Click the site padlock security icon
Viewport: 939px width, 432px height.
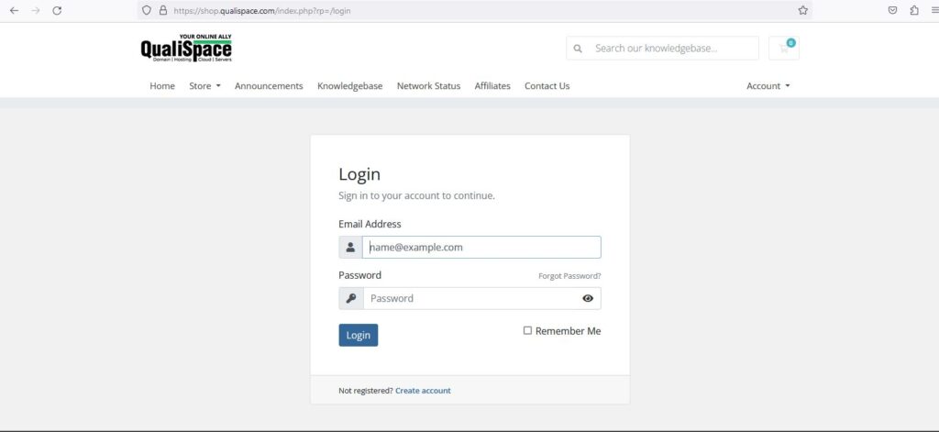pos(163,10)
